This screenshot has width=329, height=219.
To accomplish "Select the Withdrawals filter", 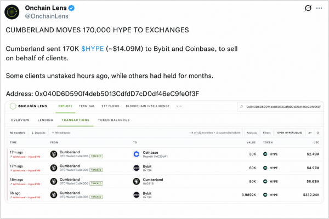I will pos(61,132).
